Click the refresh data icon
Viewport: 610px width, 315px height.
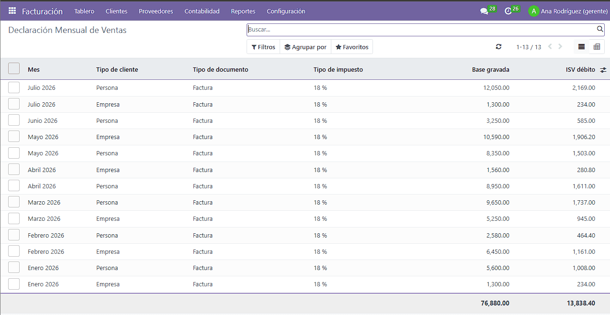(x=498, y=47)
